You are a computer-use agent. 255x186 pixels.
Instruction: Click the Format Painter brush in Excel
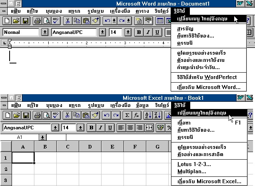(95, 115)
